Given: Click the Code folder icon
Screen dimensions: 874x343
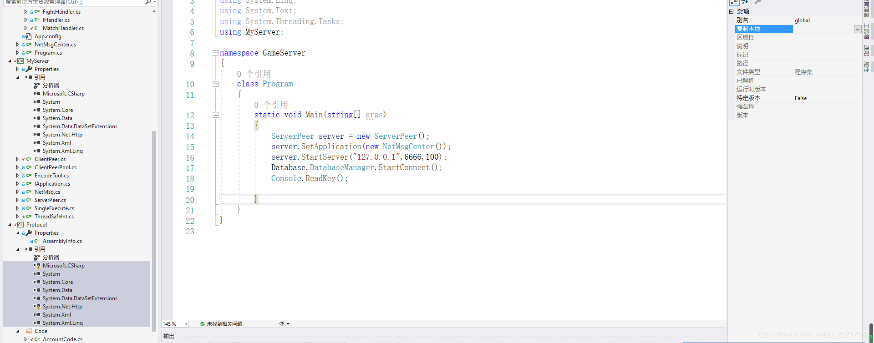Looking at the screenshot, I should (29, 331).
